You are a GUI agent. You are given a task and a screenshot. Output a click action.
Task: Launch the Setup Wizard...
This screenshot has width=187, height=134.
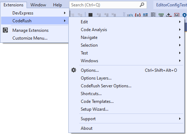point(126,109)
